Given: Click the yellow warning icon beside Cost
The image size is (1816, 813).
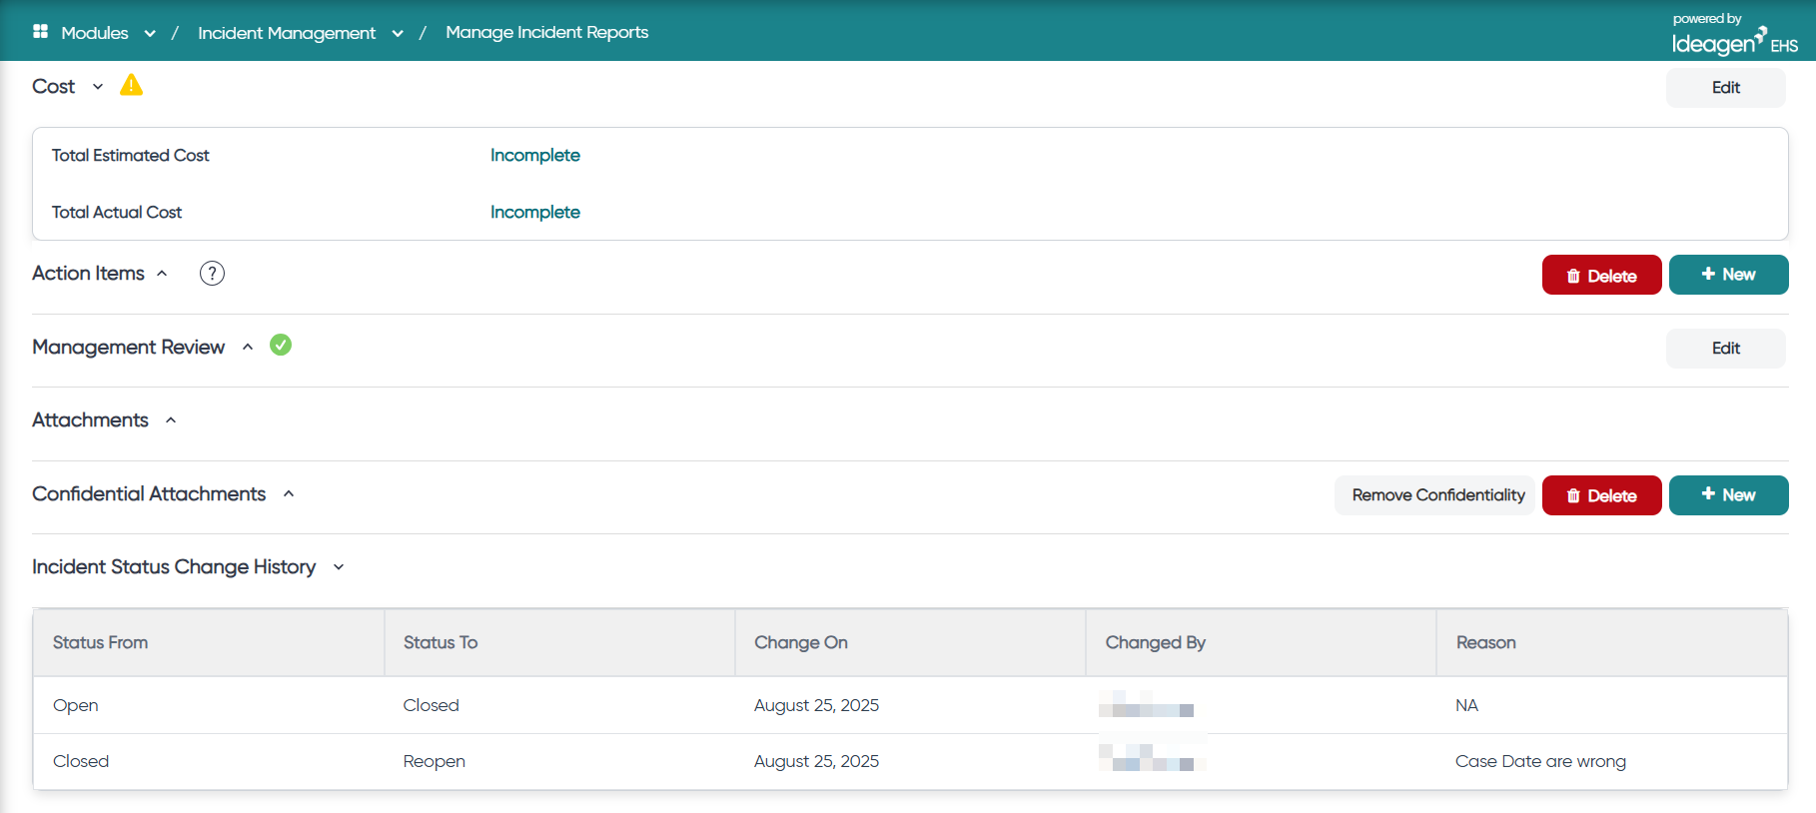Looking at the screenshot, I should tap(131, 86).
